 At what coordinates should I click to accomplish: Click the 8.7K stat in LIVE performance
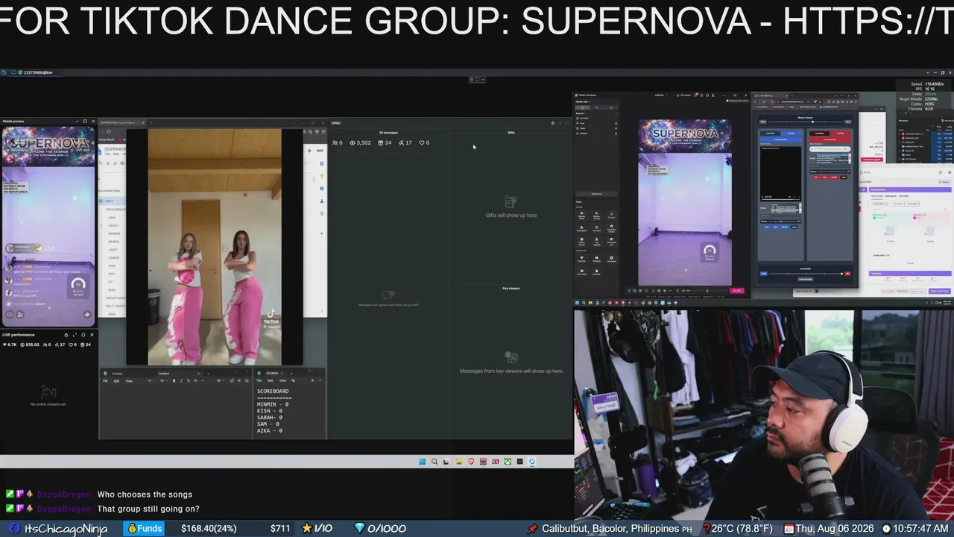[10, 345]
